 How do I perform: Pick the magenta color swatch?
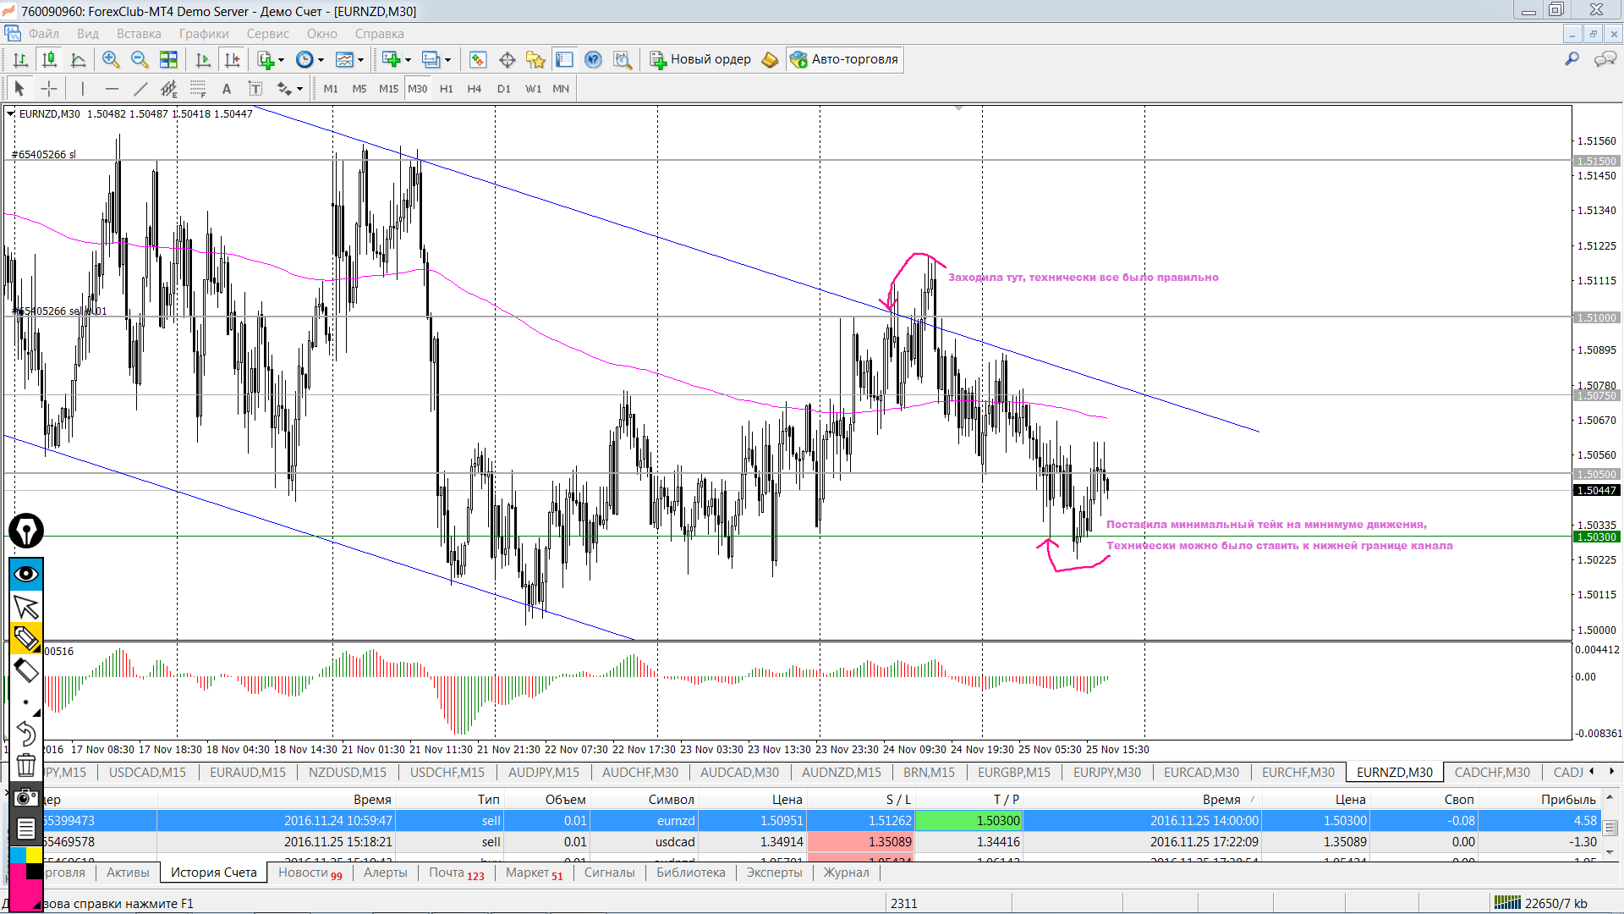(x=26, y=895)
